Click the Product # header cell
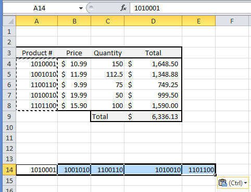Image resolution: width=251 pixels, height=192 pixels. [37, 53]
